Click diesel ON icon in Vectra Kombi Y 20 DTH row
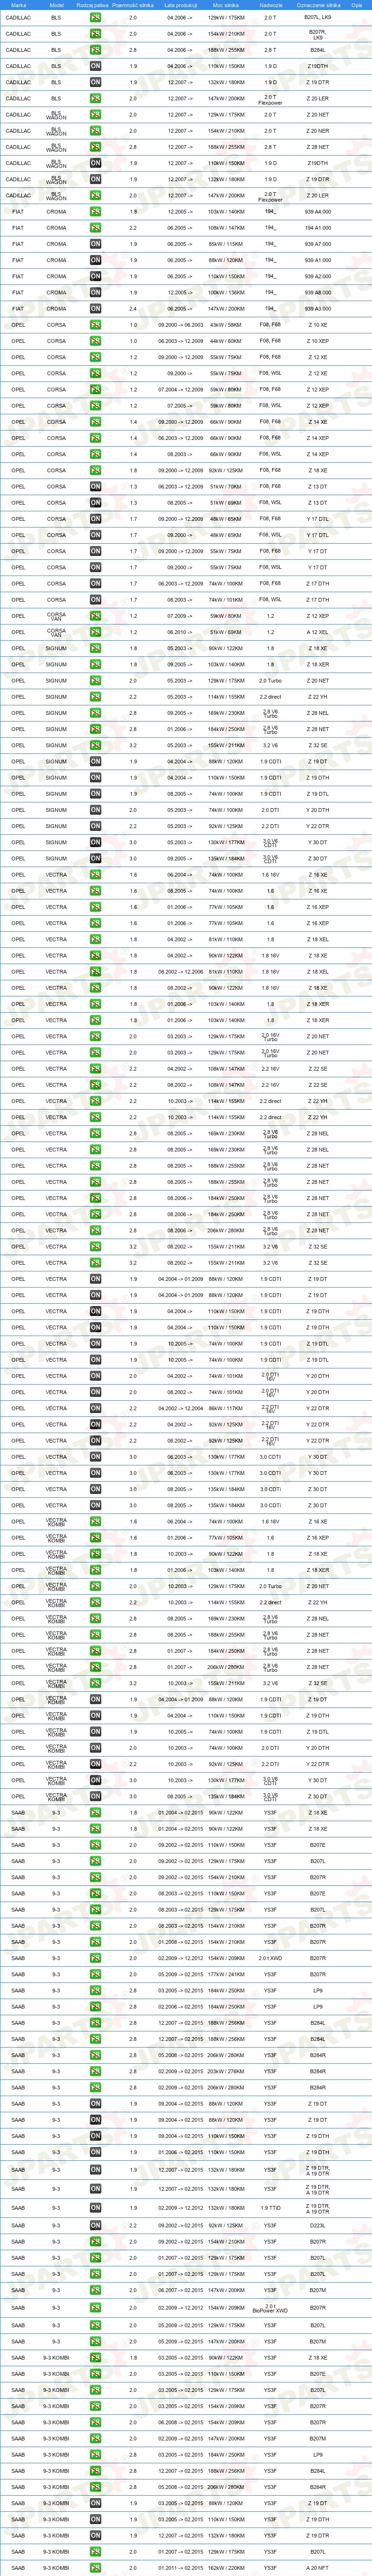Image resolution: width=372 pixels, height=2576 pixels. 96,1748
